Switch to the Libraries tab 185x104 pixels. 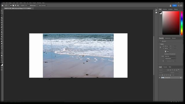coord(174,38)
